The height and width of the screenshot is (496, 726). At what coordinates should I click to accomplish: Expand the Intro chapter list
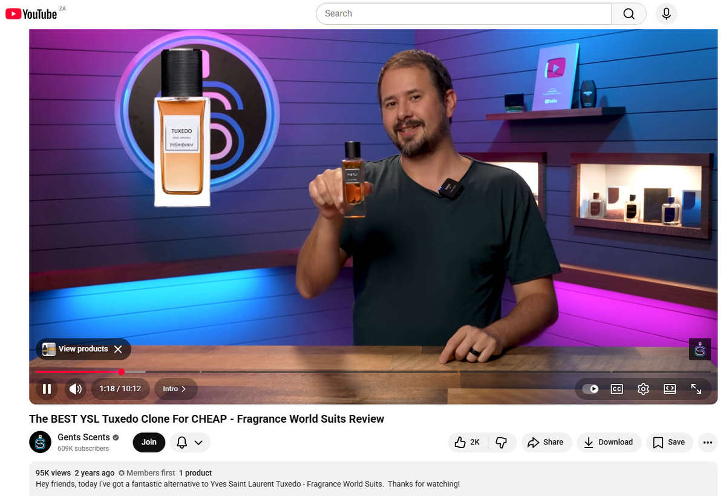pos(175,389)
